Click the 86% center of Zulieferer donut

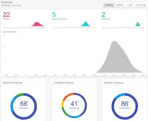(125, 104)
